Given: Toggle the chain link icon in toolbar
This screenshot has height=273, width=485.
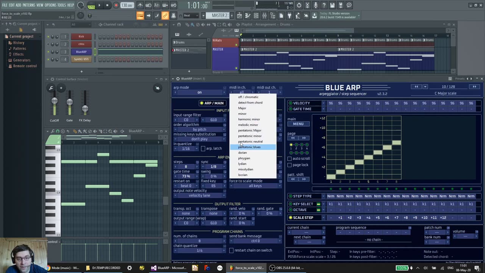Looking at the screenshot, I should (165, 16).
